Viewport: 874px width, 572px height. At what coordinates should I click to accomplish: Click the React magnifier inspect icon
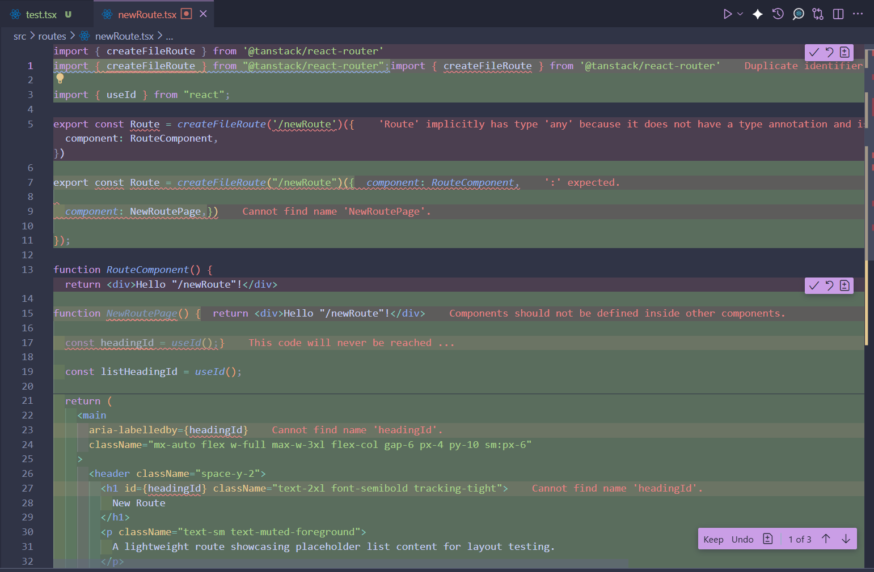(x=798, y=14)
